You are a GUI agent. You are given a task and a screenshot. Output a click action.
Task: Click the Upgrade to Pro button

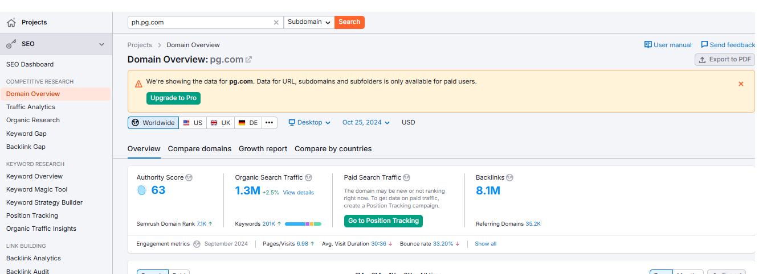click(173, 98)
